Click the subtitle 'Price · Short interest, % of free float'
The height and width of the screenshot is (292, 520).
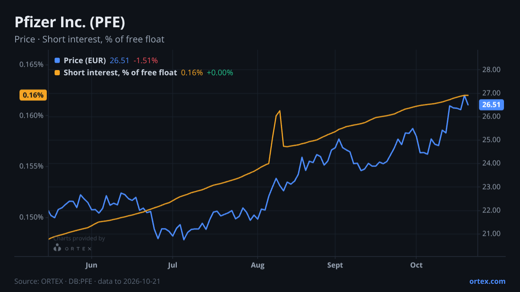coord(89,39)
